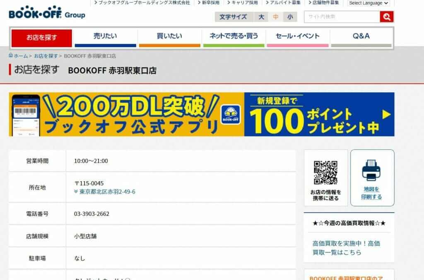Click the phone number 03-3903-2662
This screenshot has height=280, width=424.
[92, 214]
